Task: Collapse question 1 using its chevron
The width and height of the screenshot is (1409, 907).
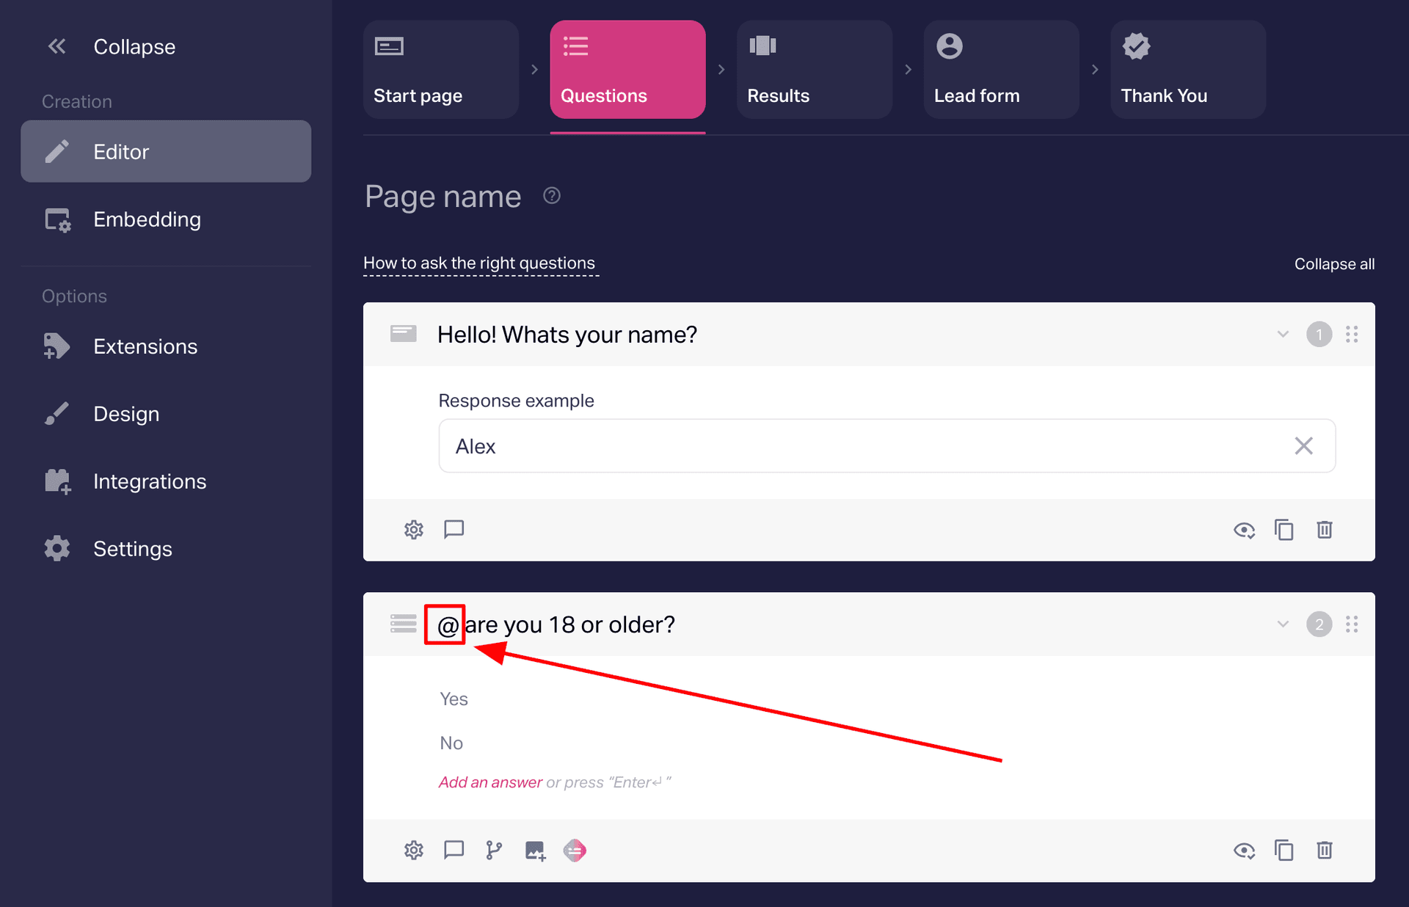Action: click(1283, 335)
